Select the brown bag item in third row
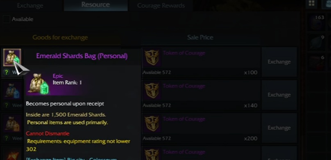This screenshot has height=160, width=331. pos(12,124)
